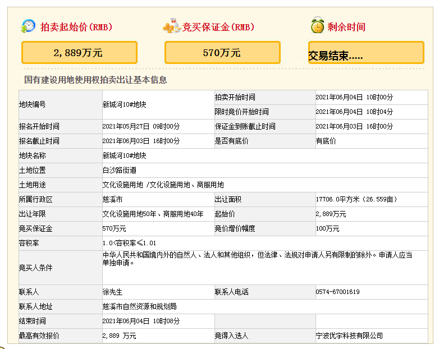Click 2021年06月04日 10时08分 end time
Viewport: 439px width, 349px height.
(x=141, y=321)
